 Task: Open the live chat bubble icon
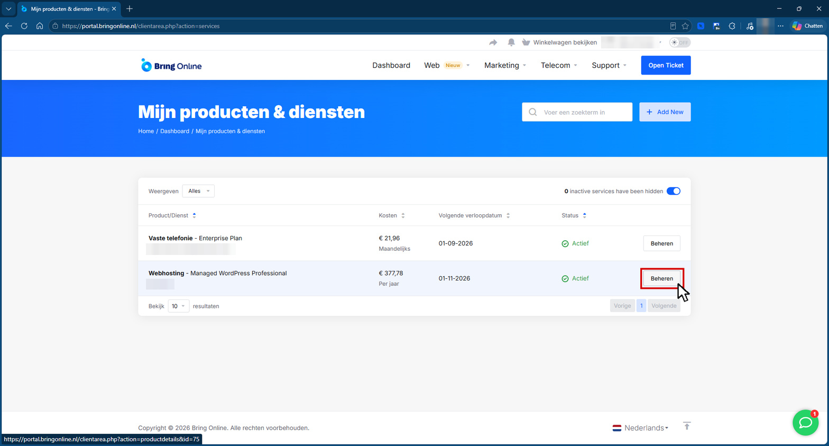tap(805, 422)
